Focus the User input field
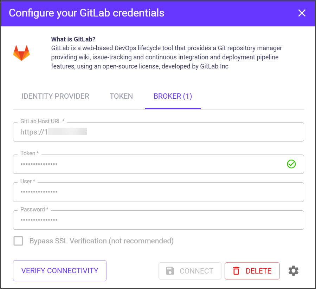This screenshot has width=316, height=289. coord(158,192)
